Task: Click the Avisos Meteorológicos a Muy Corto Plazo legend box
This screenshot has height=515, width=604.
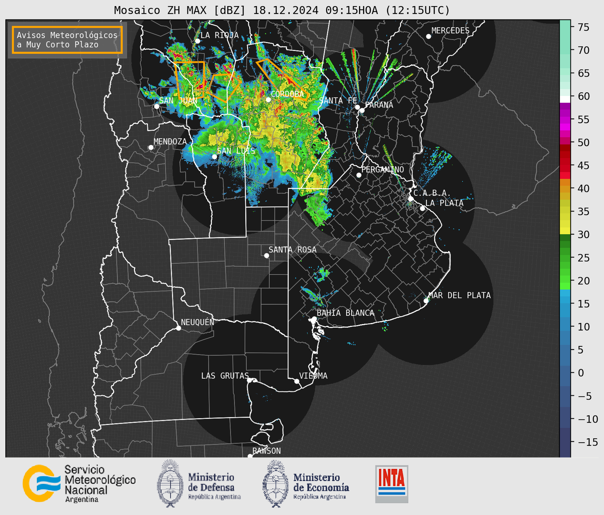Action: 67,40
